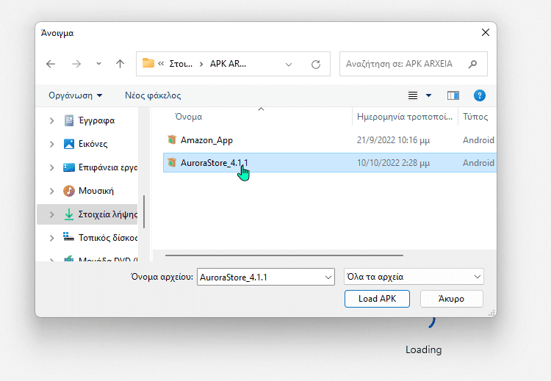Screen dimensions: 551x381
Task: Click the AuroraStore_4.1.1 APK file icon
Action: [172, 162]
